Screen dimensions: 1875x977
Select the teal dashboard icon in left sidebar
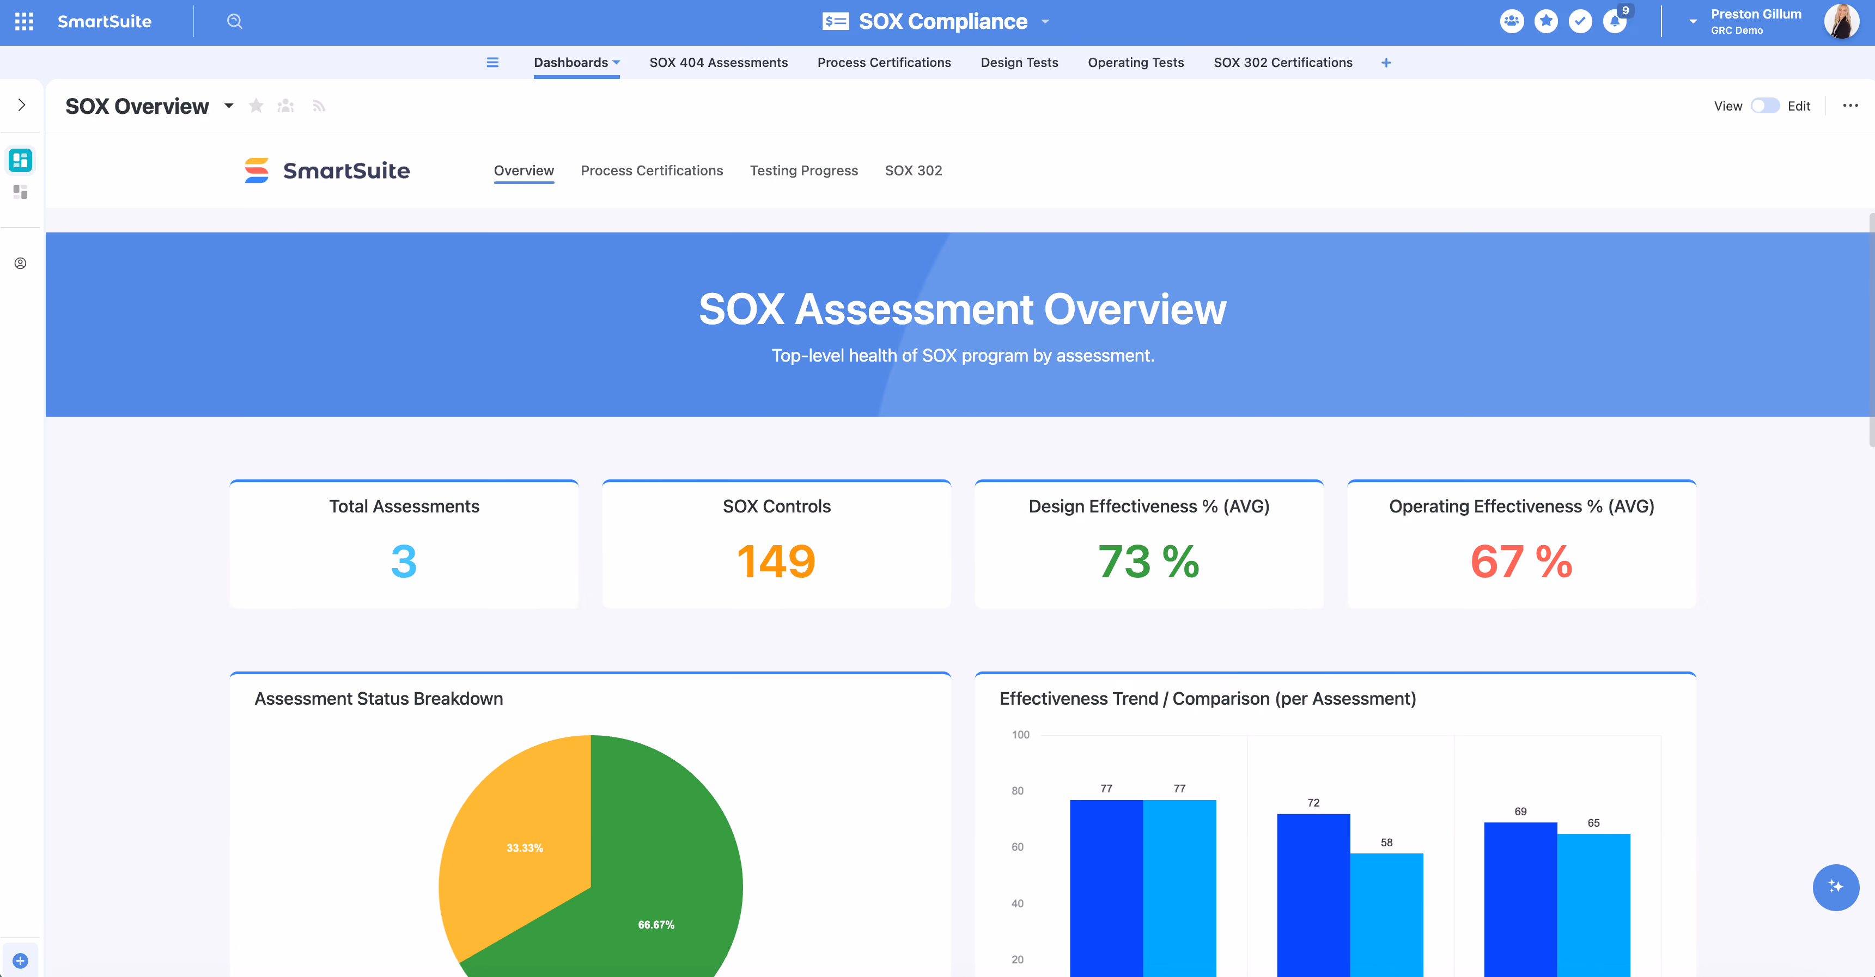pyautogui.click(x=20, y=160)
